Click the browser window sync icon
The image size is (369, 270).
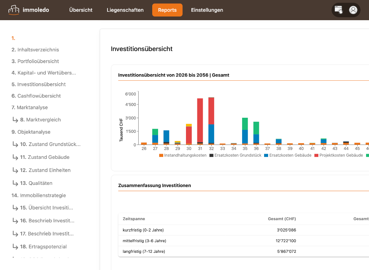point(339,10)
